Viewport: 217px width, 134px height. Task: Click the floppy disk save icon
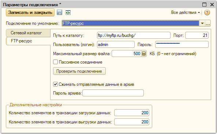point(60,12)
